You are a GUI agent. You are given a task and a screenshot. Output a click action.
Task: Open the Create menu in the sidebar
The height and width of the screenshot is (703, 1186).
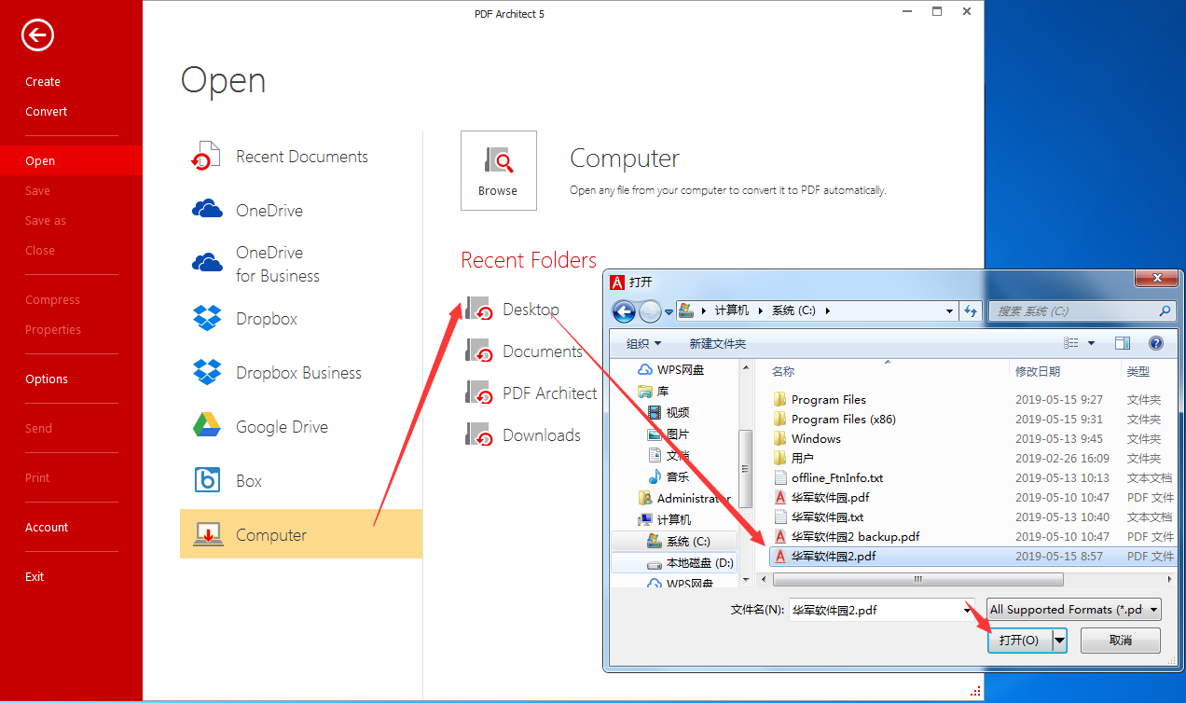pyautogui.click(x=43, y=82)
